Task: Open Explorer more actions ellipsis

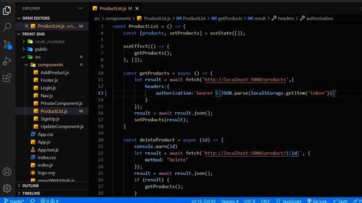Action: tap(80, 8)
